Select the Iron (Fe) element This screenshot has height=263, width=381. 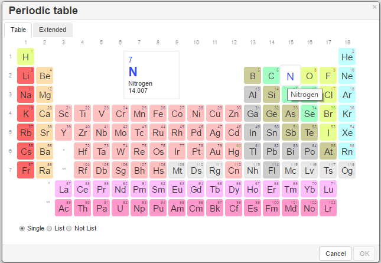158,113
